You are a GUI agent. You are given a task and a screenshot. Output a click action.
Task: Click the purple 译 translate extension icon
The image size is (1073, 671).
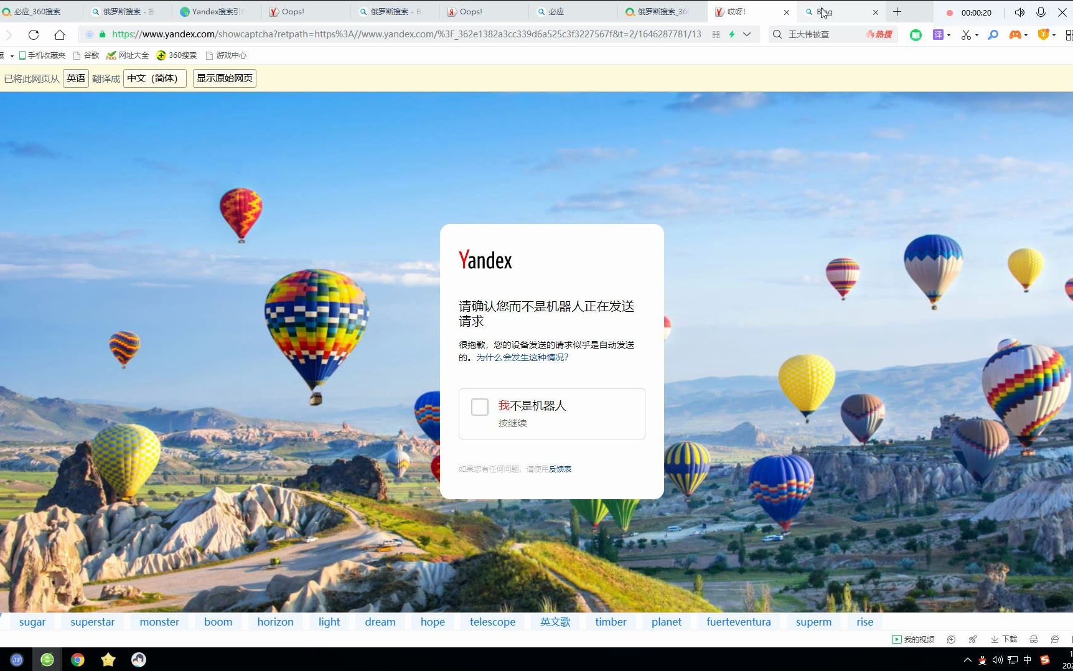pyautogui.click(x=938, y=35)
